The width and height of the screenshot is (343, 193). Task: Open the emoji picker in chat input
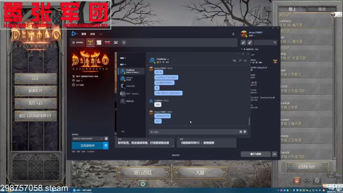[x=245, y=132]
